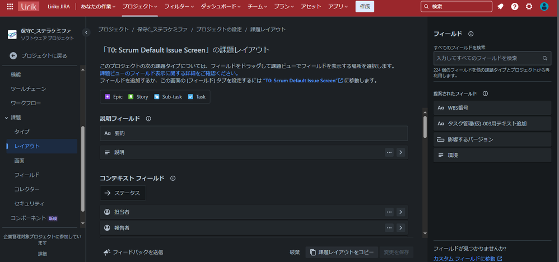Open the T0: Scrum Default Issue Screen link
559x262 pixels.
pyautogui.click(x=302, y=81)
